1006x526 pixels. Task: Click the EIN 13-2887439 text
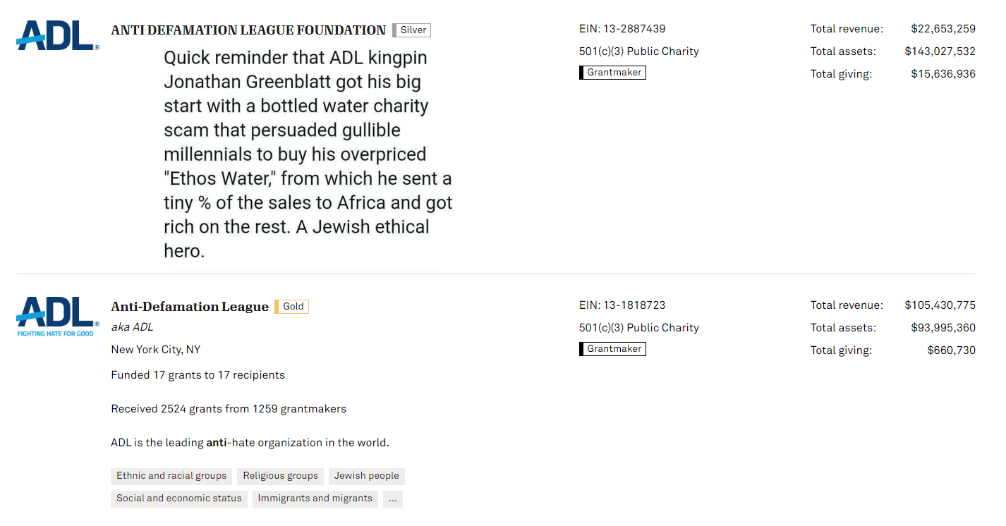point(622,29)
